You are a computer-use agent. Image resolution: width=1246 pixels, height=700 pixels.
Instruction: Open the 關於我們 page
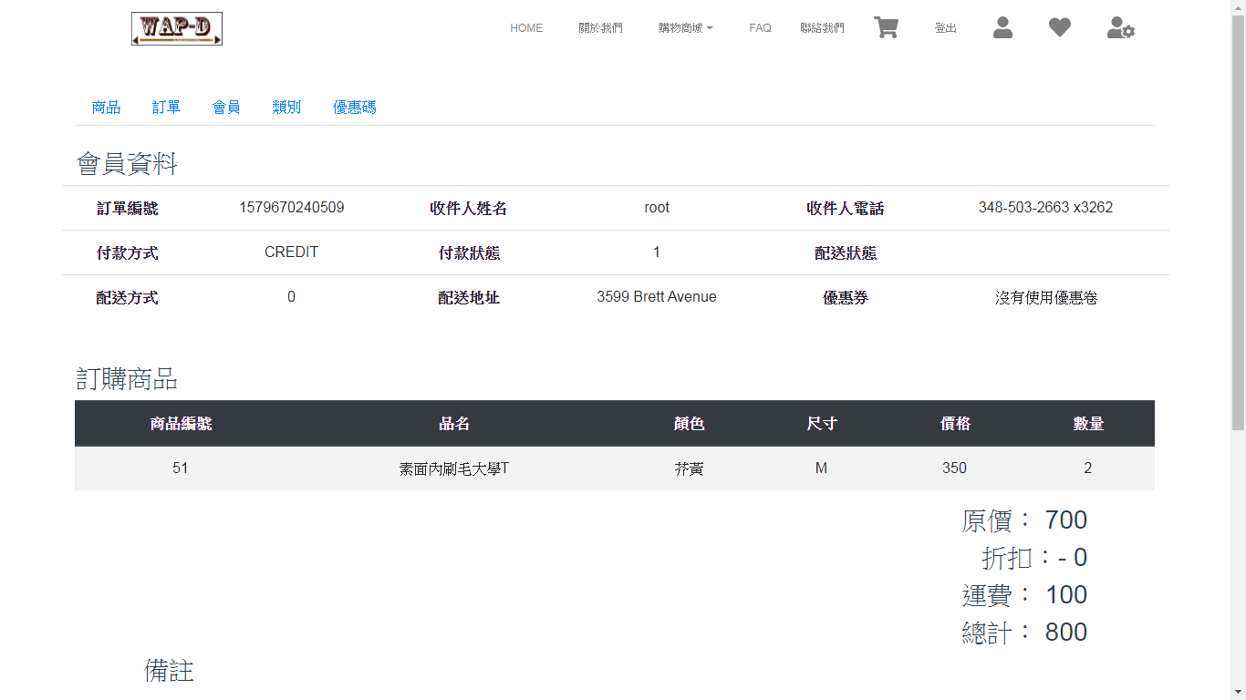coord(600,28)
